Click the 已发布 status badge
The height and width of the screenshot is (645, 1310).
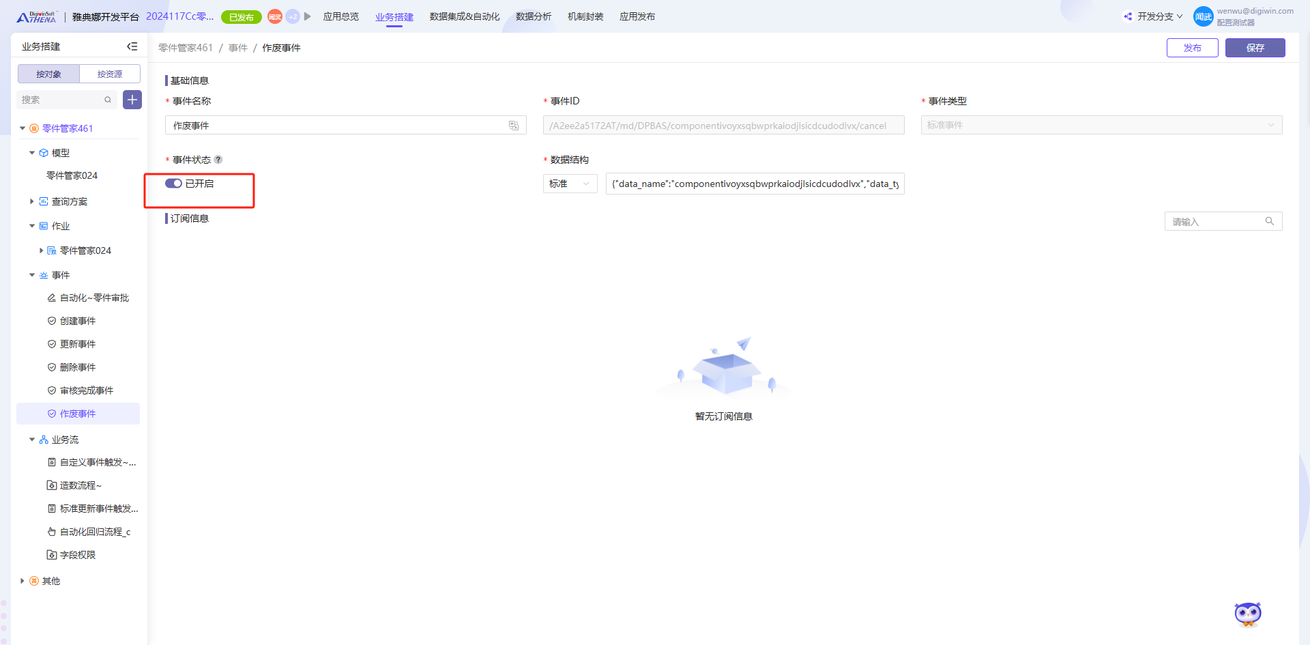pos(242,17)
